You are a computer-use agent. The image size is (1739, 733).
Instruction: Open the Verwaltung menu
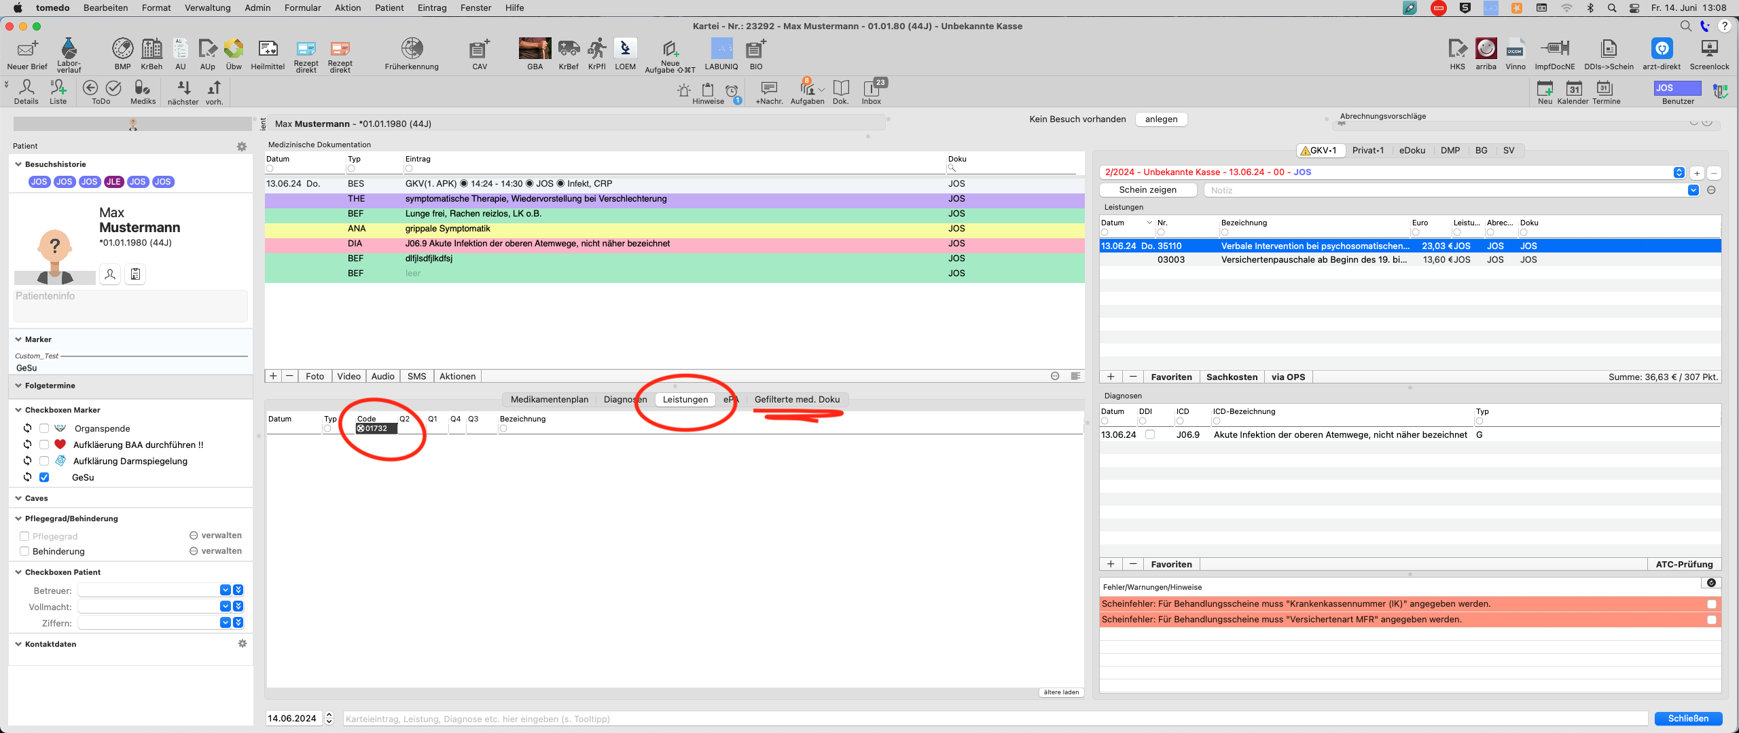click(x=207, y=7)
